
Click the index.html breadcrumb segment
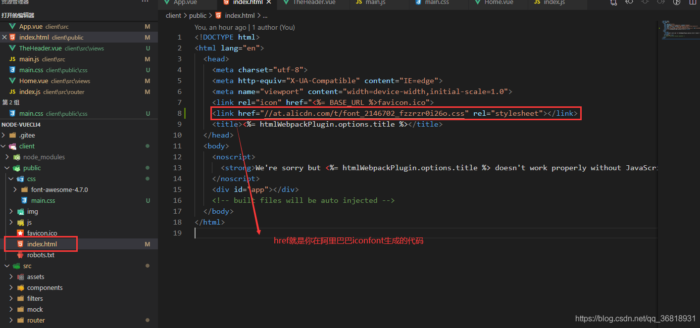tap(235, 15)
